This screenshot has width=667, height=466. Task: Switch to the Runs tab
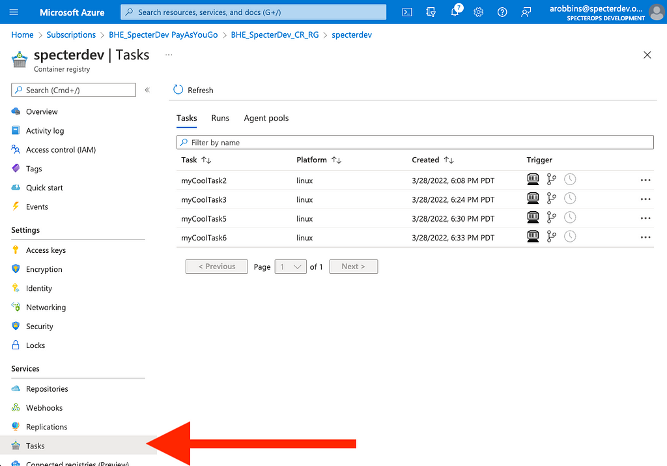[220, 118]
